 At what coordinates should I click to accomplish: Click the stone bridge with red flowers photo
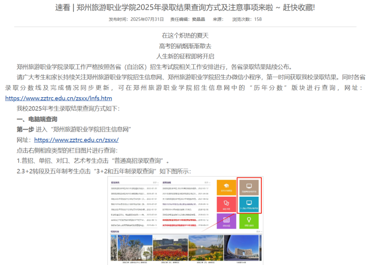[170, 248]
